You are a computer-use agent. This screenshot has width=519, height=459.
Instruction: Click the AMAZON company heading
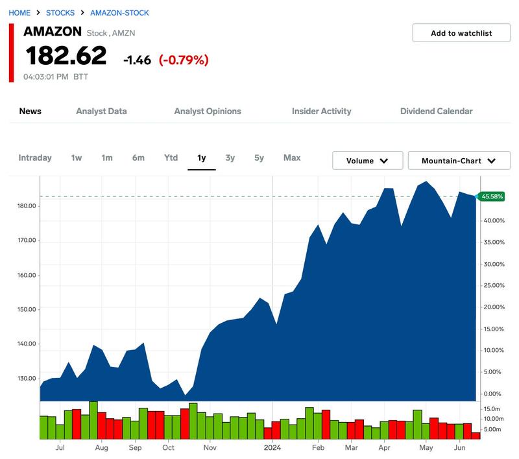click(53, 31)
